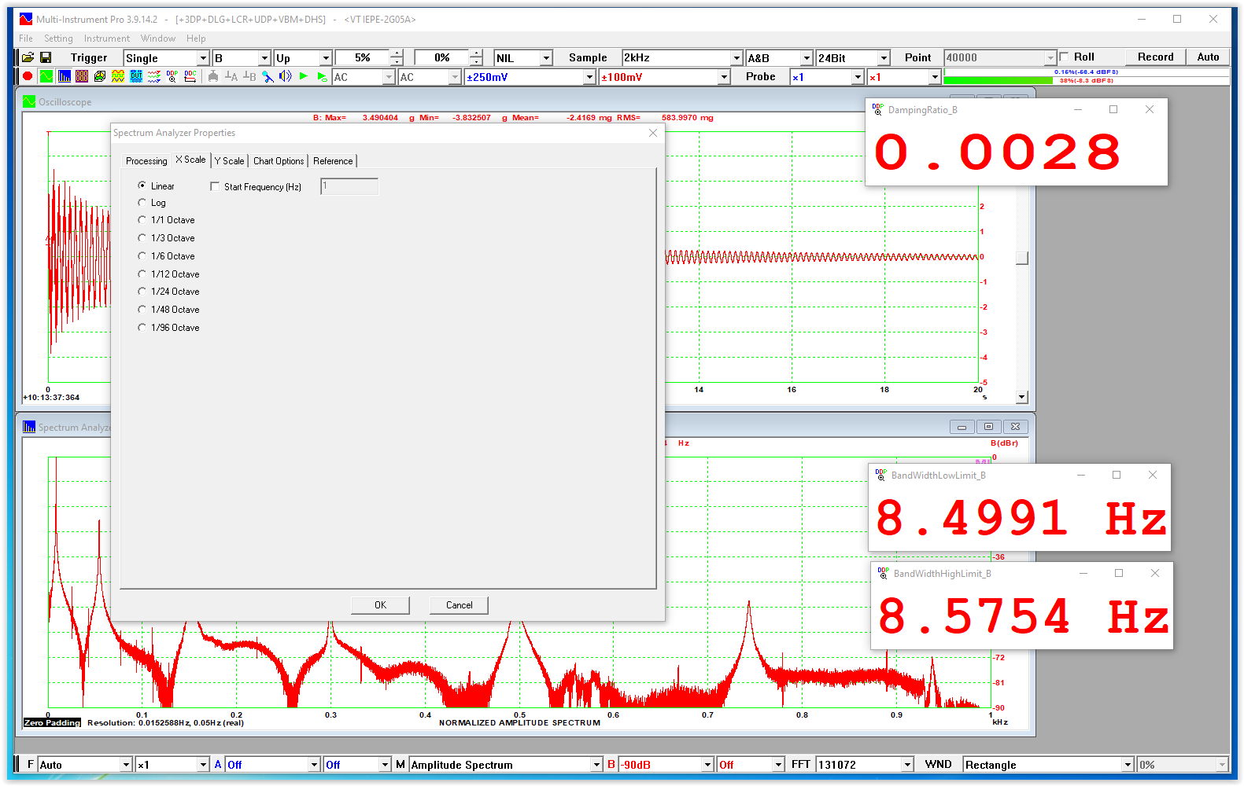
Task: Increase the trigger level 5% stepper
Action: [x=397, y=53]
